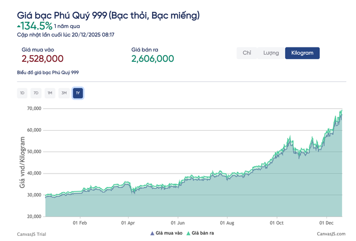Show the 1D time range
Viewport: 356px width, 241px height.
point(22,93)
